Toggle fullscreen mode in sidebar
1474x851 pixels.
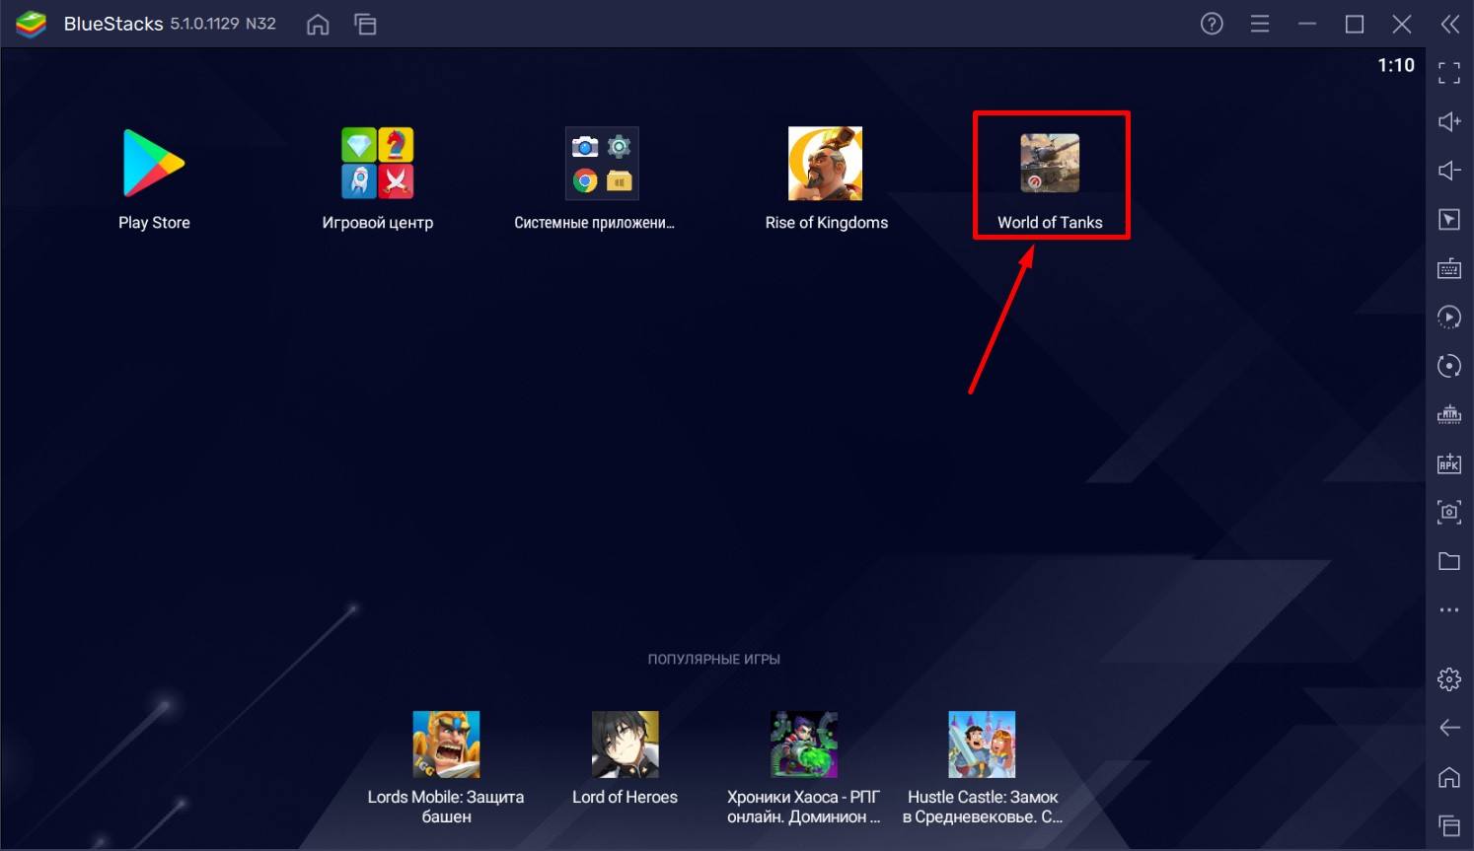coord(1448,73)
